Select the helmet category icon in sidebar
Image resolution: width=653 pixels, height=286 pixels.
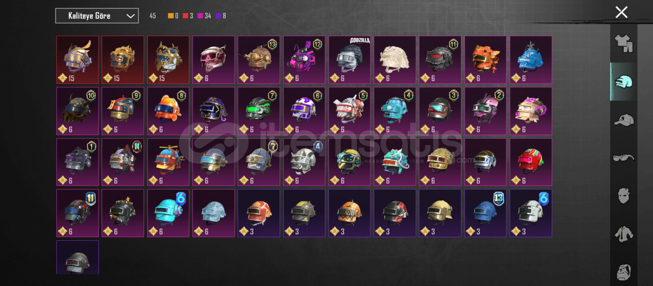click(x=624, y=82)
